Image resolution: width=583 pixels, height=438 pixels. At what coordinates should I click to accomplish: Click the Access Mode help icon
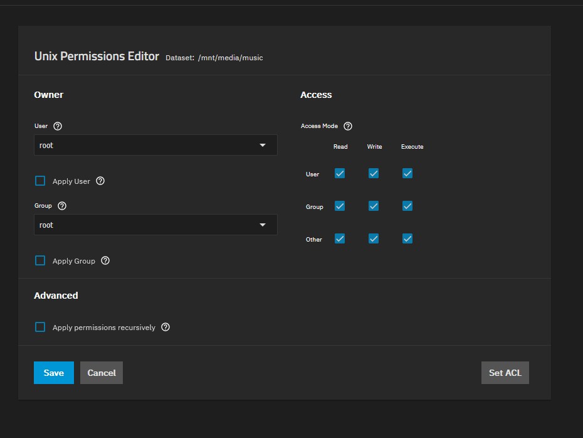click(348, 126)
